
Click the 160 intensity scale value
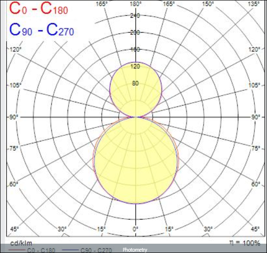[135, 49]
